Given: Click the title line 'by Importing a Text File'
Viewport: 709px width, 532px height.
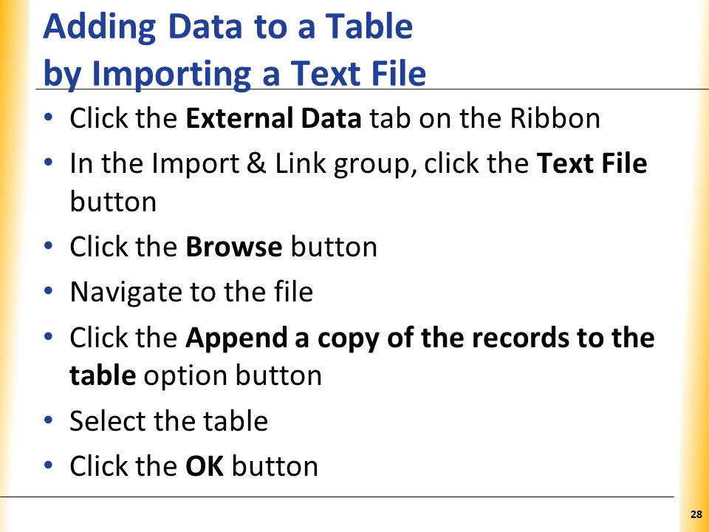Looking at the screenshot, I should (235, 73).
